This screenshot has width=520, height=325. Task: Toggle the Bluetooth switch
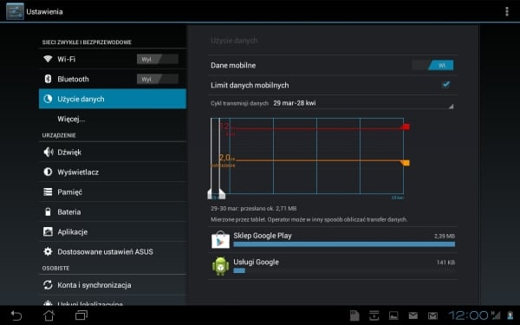click(158, 79)
